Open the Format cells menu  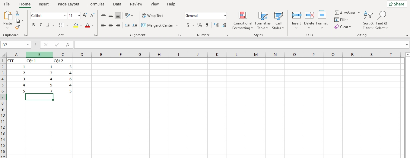pos(322,21)
